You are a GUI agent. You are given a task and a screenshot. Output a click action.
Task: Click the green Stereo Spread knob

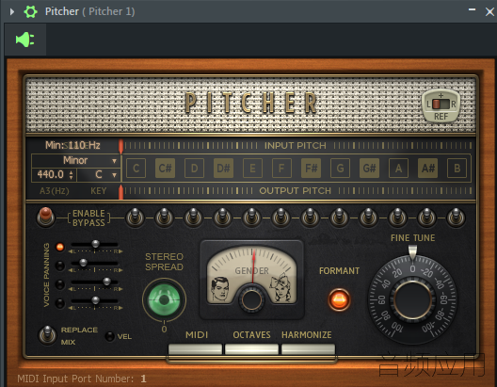pyautogui.click(x=164, y=299)
